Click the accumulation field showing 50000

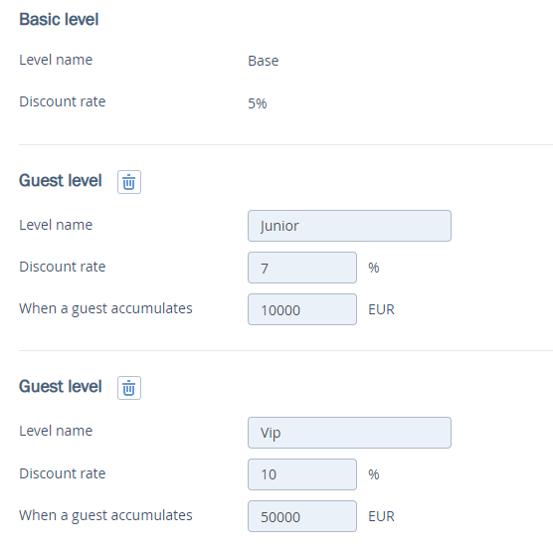302,516
